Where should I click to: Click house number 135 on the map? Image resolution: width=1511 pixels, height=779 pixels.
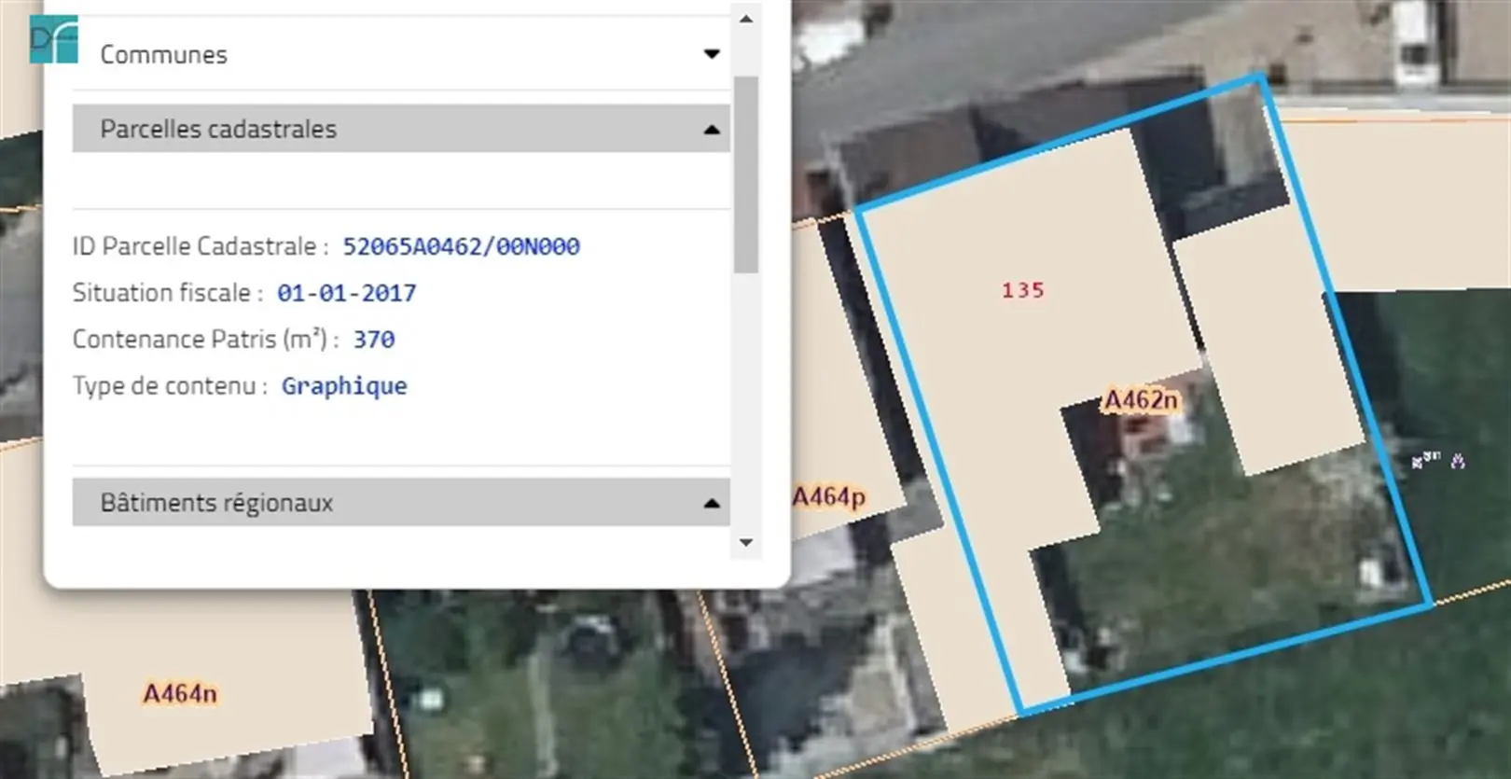click(1022, 291)
